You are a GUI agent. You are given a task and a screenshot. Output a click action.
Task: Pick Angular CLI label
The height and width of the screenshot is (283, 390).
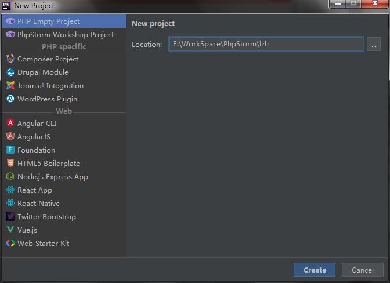pyautogui.click(x=37, y=124)
